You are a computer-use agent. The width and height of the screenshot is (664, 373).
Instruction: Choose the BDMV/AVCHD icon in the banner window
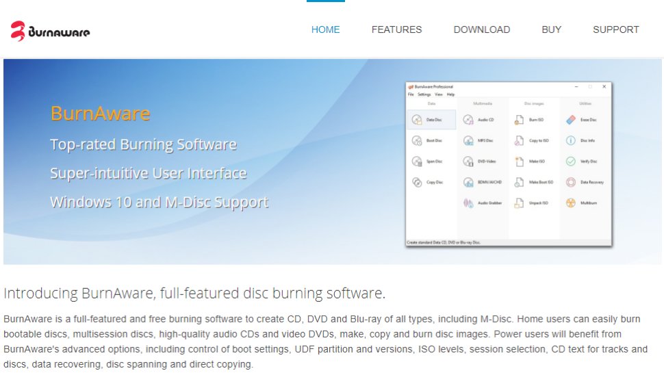click(468, 182)
